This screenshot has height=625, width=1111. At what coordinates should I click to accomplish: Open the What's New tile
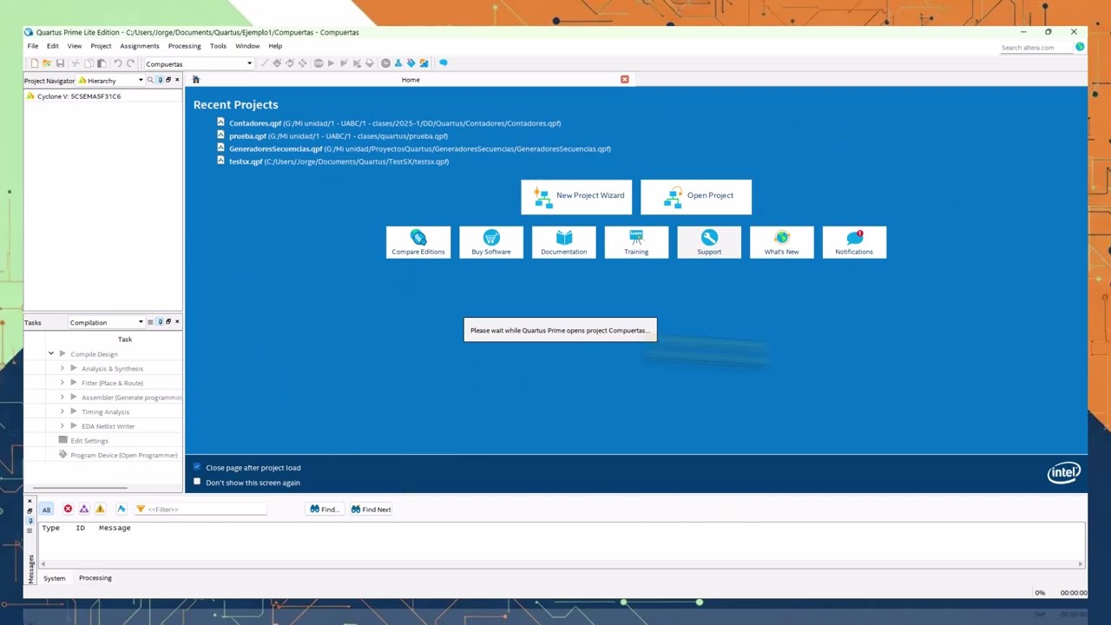coord(782,242)
